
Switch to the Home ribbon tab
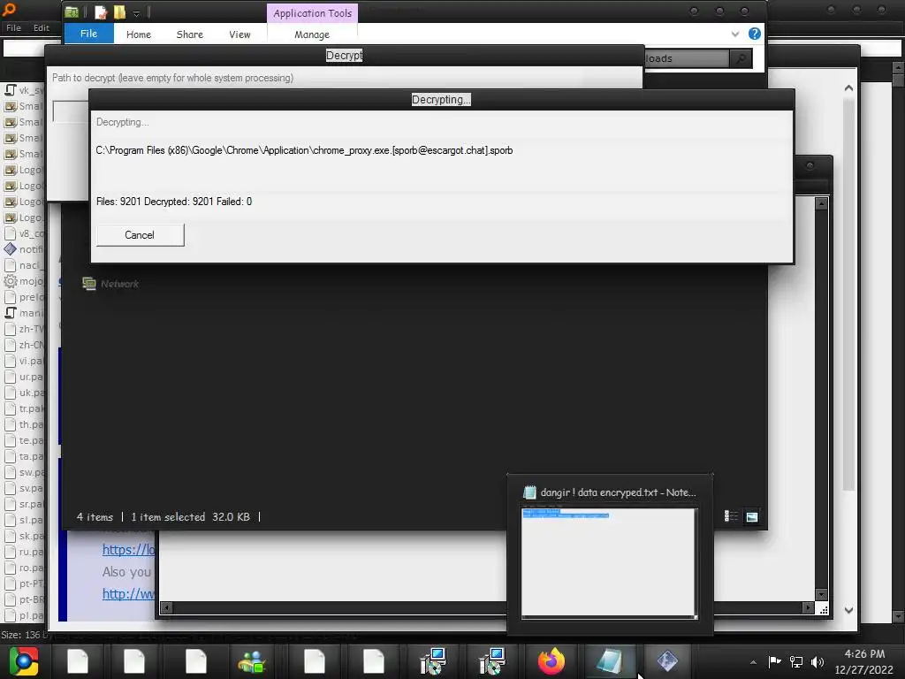(139, 34)
